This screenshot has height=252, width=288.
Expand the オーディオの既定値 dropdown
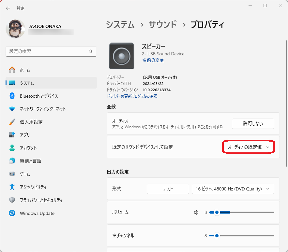tap(249, 147)
